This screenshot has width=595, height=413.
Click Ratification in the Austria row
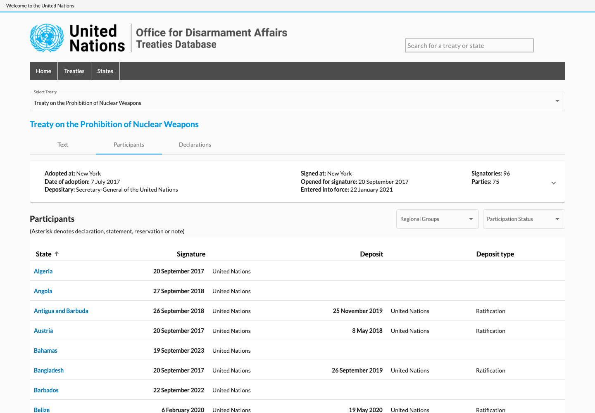490,331
